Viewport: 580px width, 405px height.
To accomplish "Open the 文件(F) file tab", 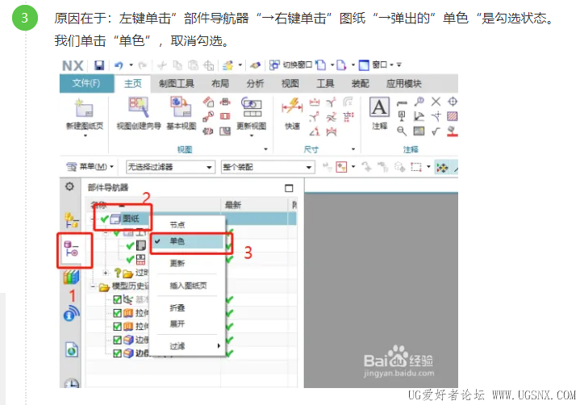I will [x=86, y=83].
